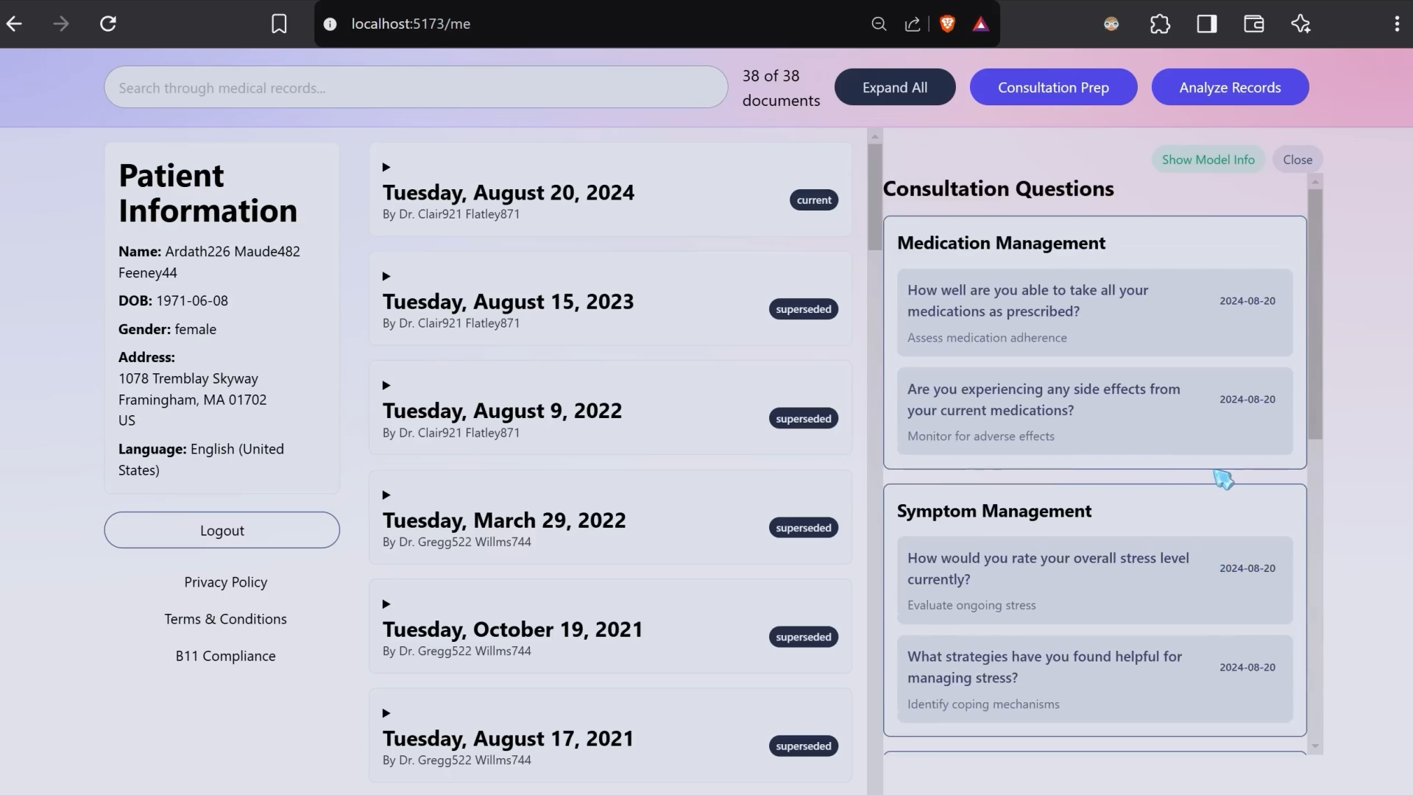Bookmark this page
Screen dimensions: 1413x795
pyautogui.click(x=279, y=24)
